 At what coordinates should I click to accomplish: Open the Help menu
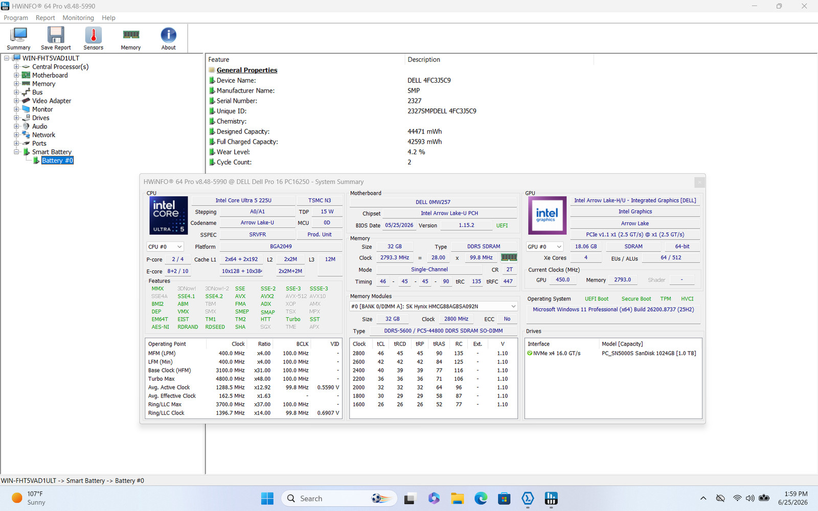(x=108, y=18)
